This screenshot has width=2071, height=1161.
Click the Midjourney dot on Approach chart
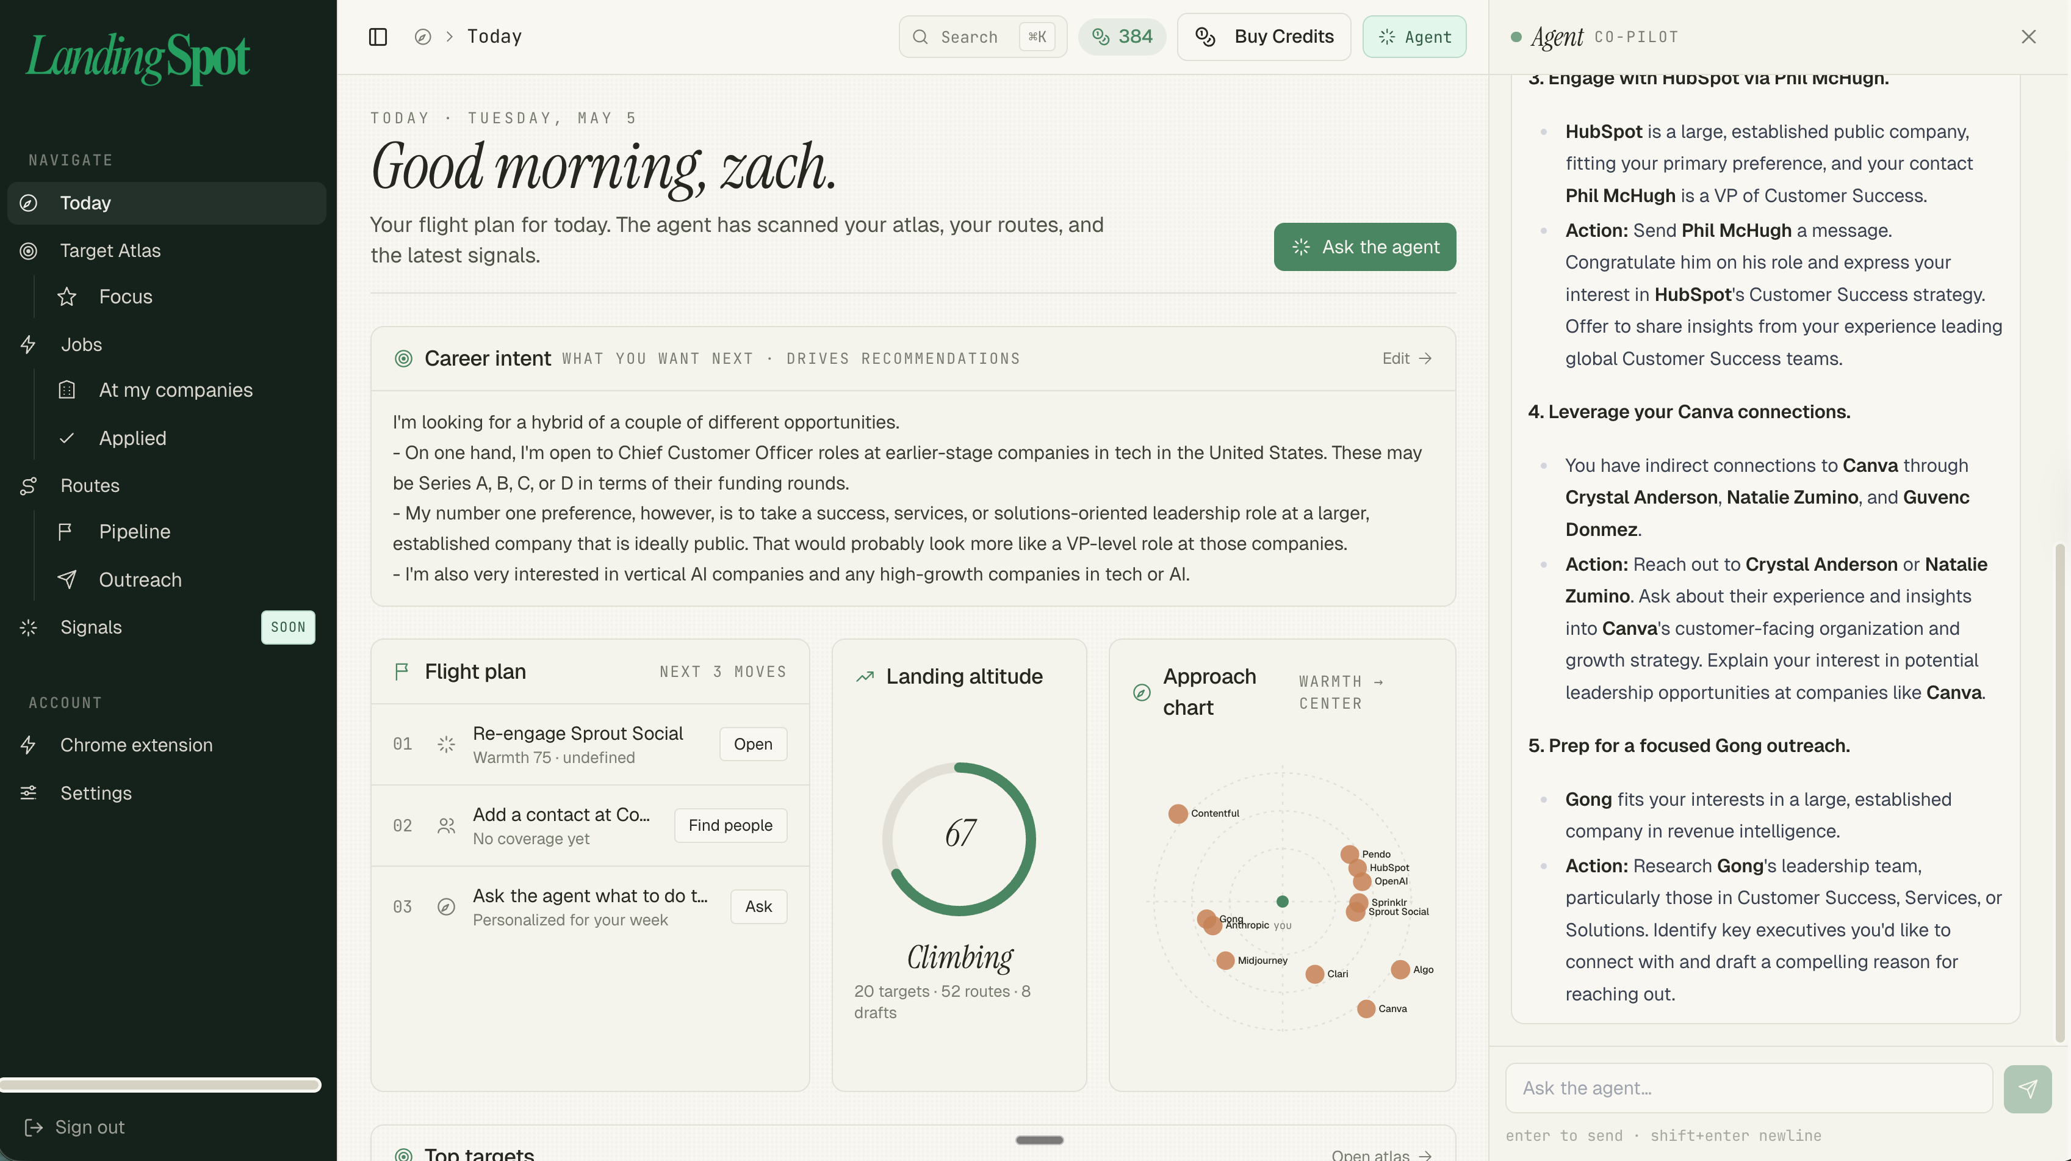[1225, 960]
